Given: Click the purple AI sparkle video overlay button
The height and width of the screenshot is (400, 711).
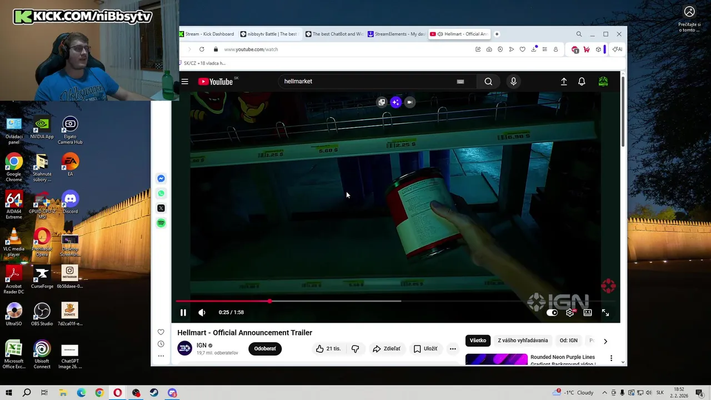Looking at the screenshot, I should 395,102.
